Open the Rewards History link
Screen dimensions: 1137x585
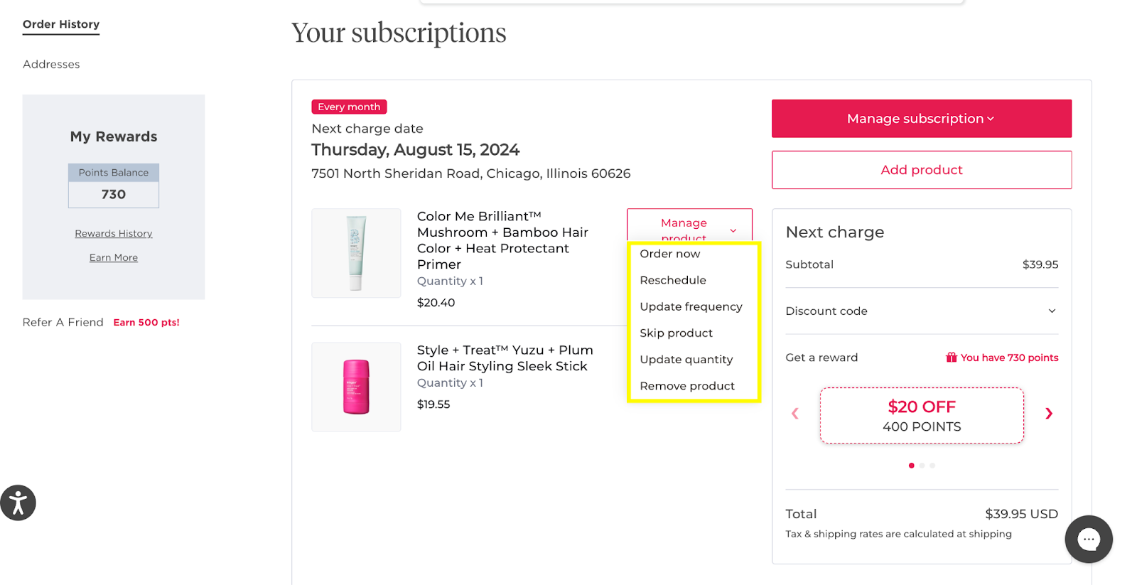click(x=114, y=234)
